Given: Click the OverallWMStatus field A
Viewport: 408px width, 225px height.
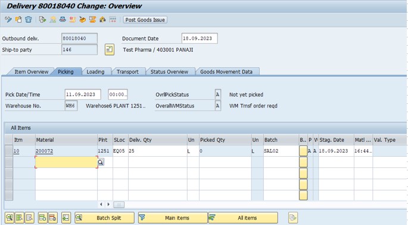Looking at the screenshot, I should [218, 106].
